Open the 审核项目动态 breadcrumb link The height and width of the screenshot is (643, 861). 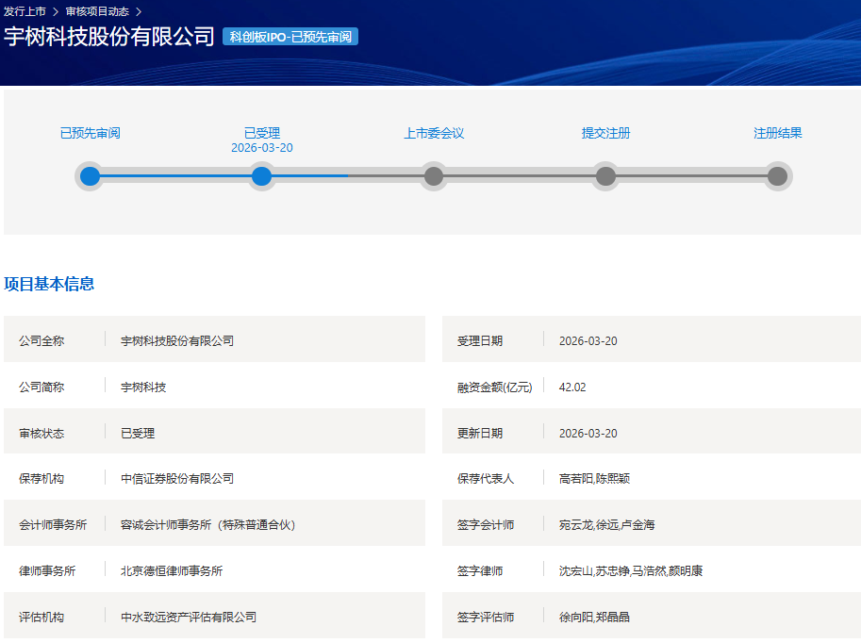click(x=97, y=11)
